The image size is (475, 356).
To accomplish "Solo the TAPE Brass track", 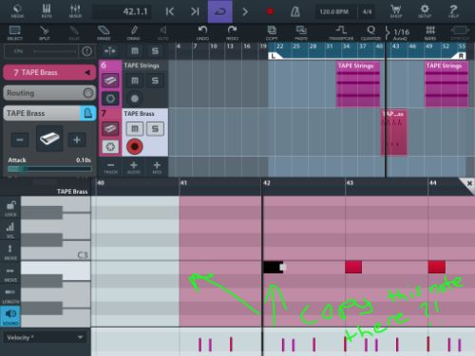I will tap(155, 128).
